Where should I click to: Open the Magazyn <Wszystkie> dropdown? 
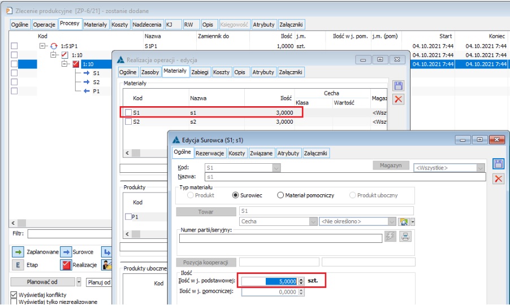click(480, 168)
